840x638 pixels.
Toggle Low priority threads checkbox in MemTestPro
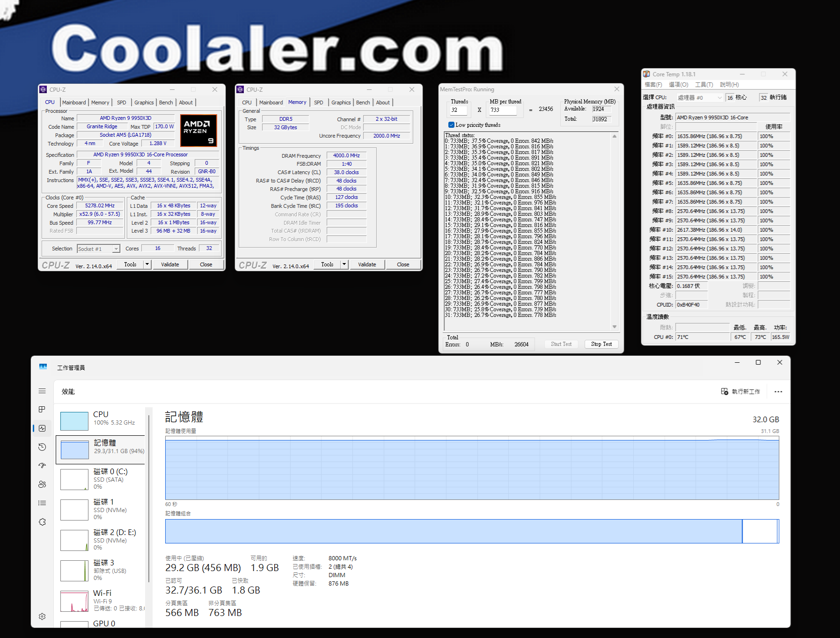(x=451, y=125)
